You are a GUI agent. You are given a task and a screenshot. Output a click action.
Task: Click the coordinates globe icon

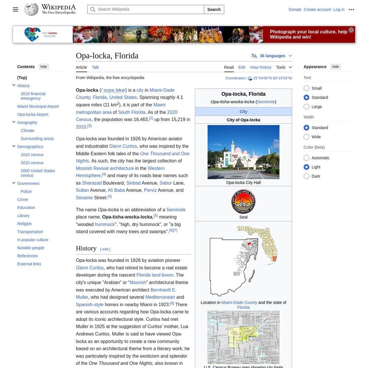tap(250, 78)
